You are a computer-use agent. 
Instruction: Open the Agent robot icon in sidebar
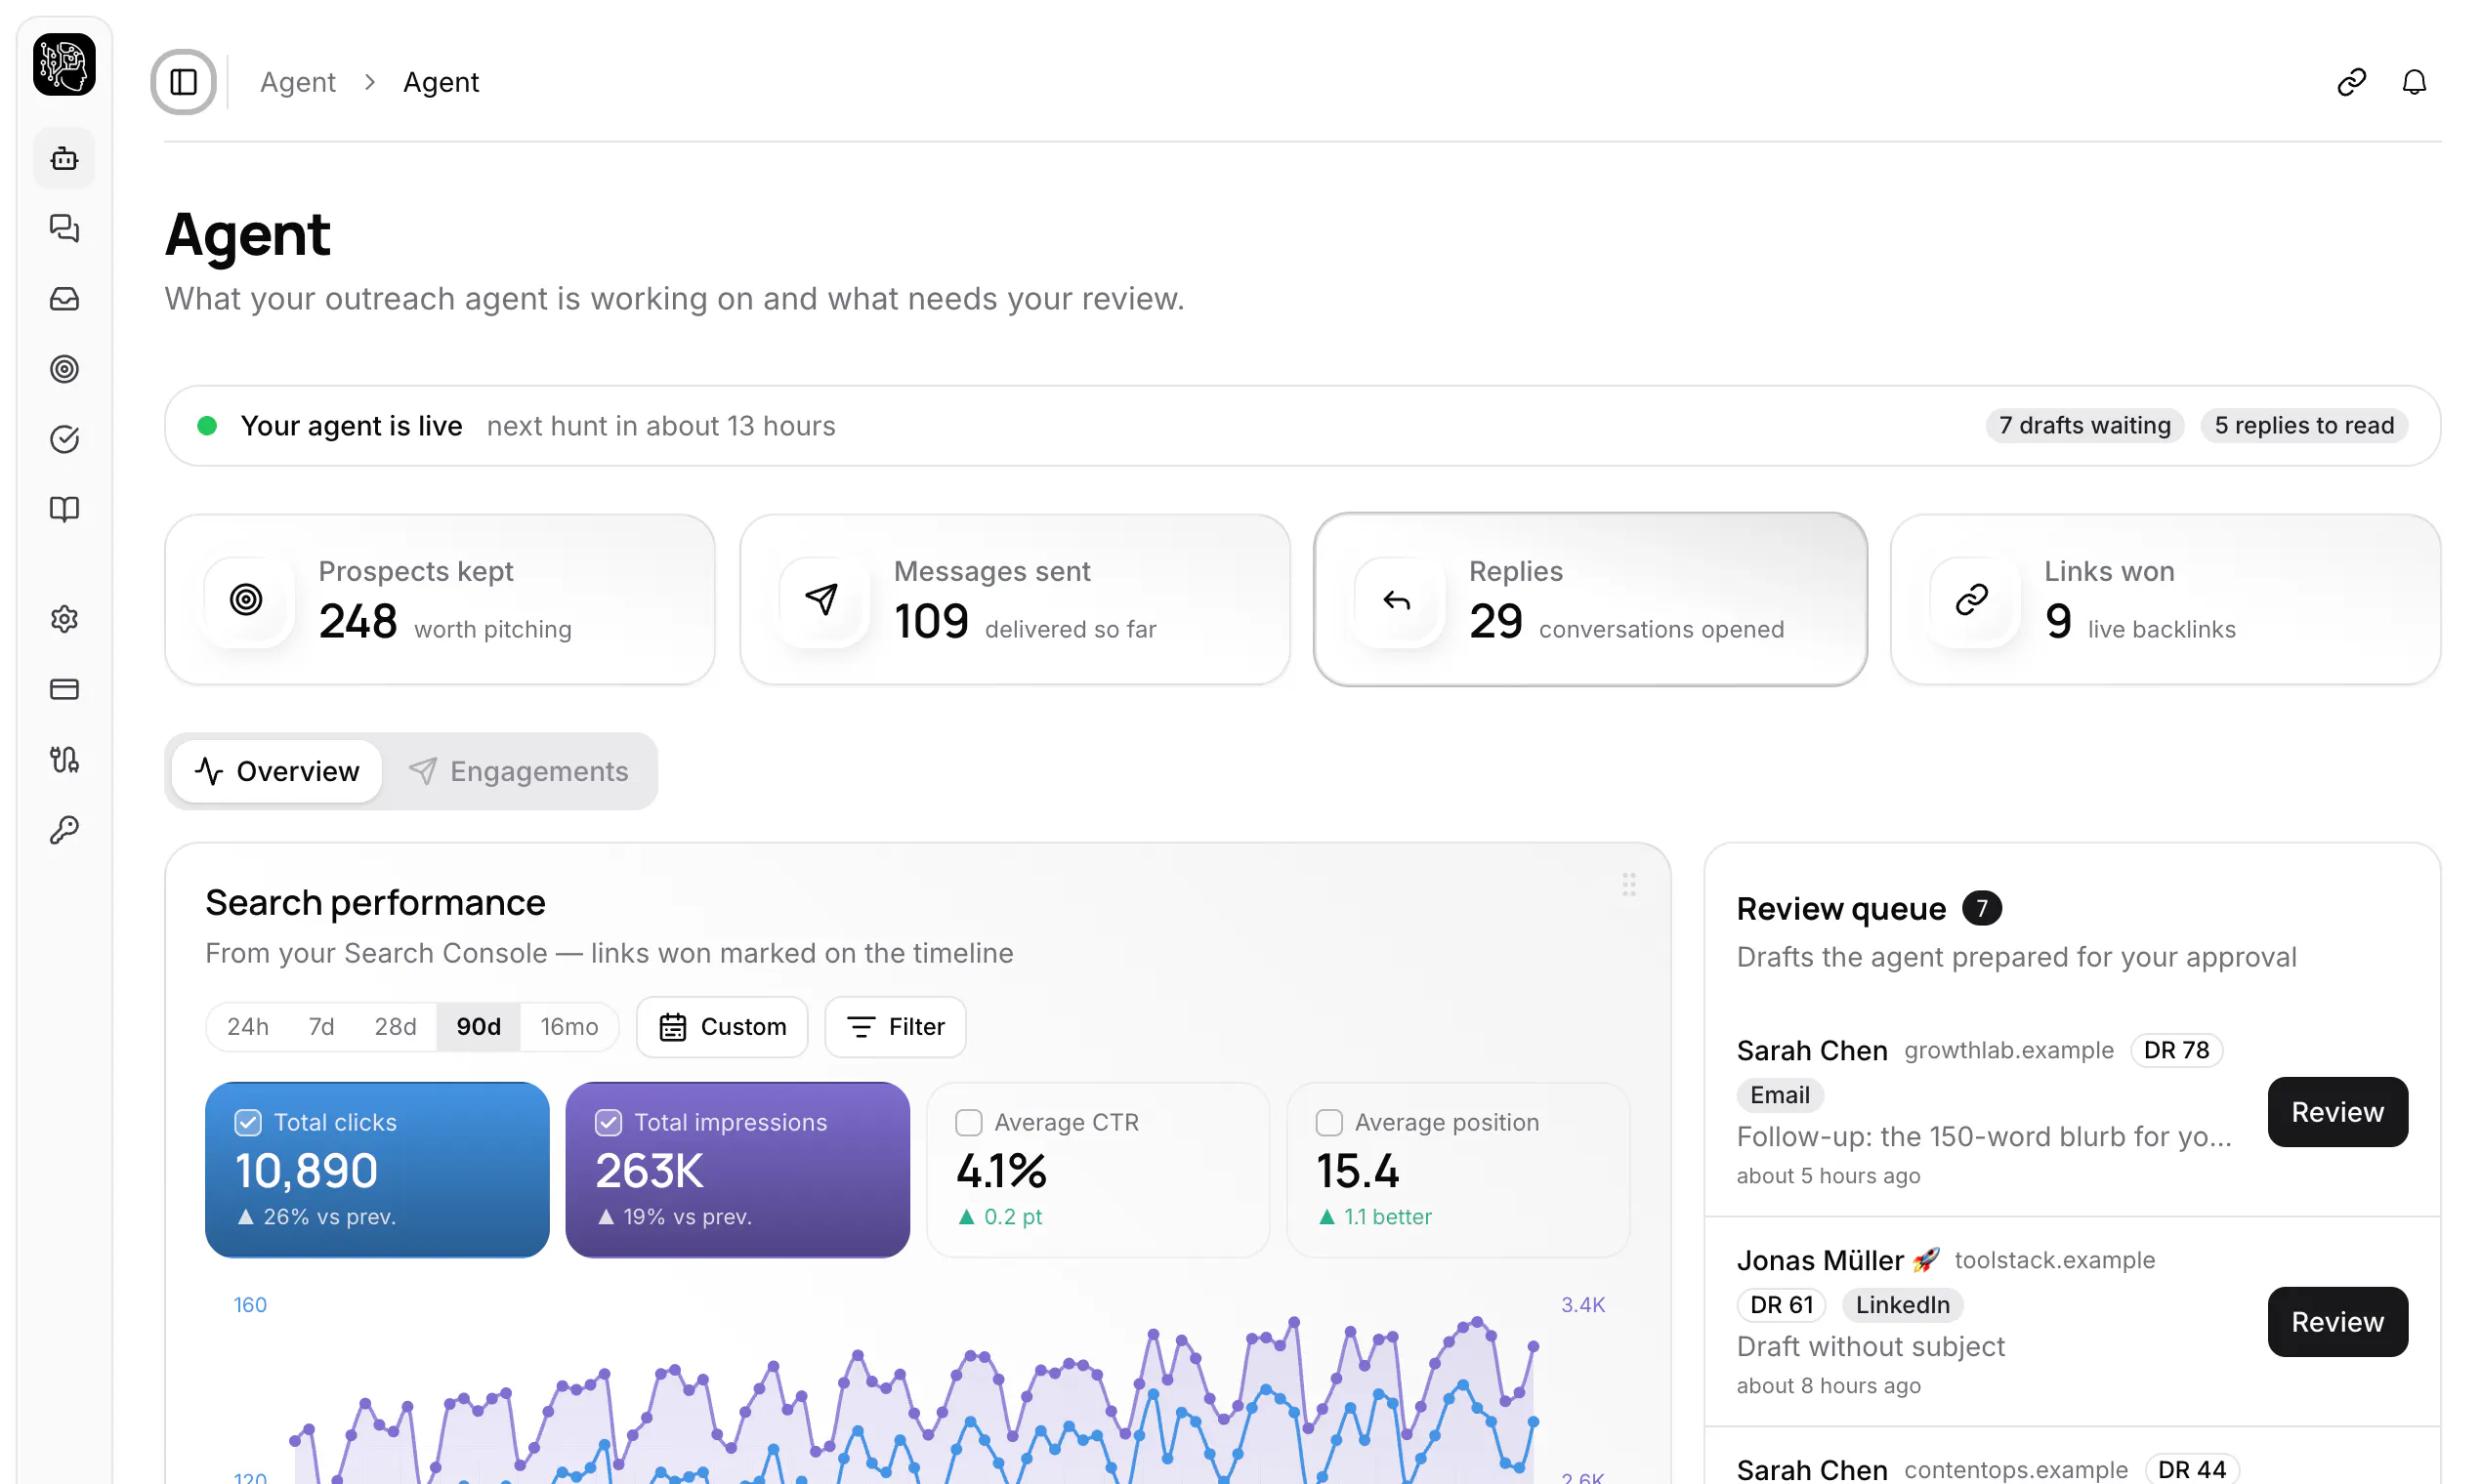(64, 158)
